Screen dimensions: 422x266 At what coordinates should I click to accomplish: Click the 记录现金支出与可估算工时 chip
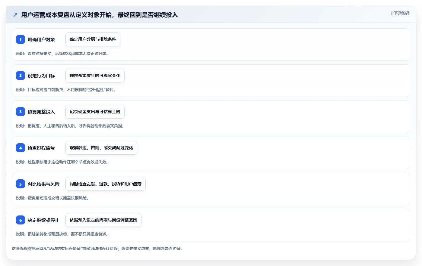[95, 112]
